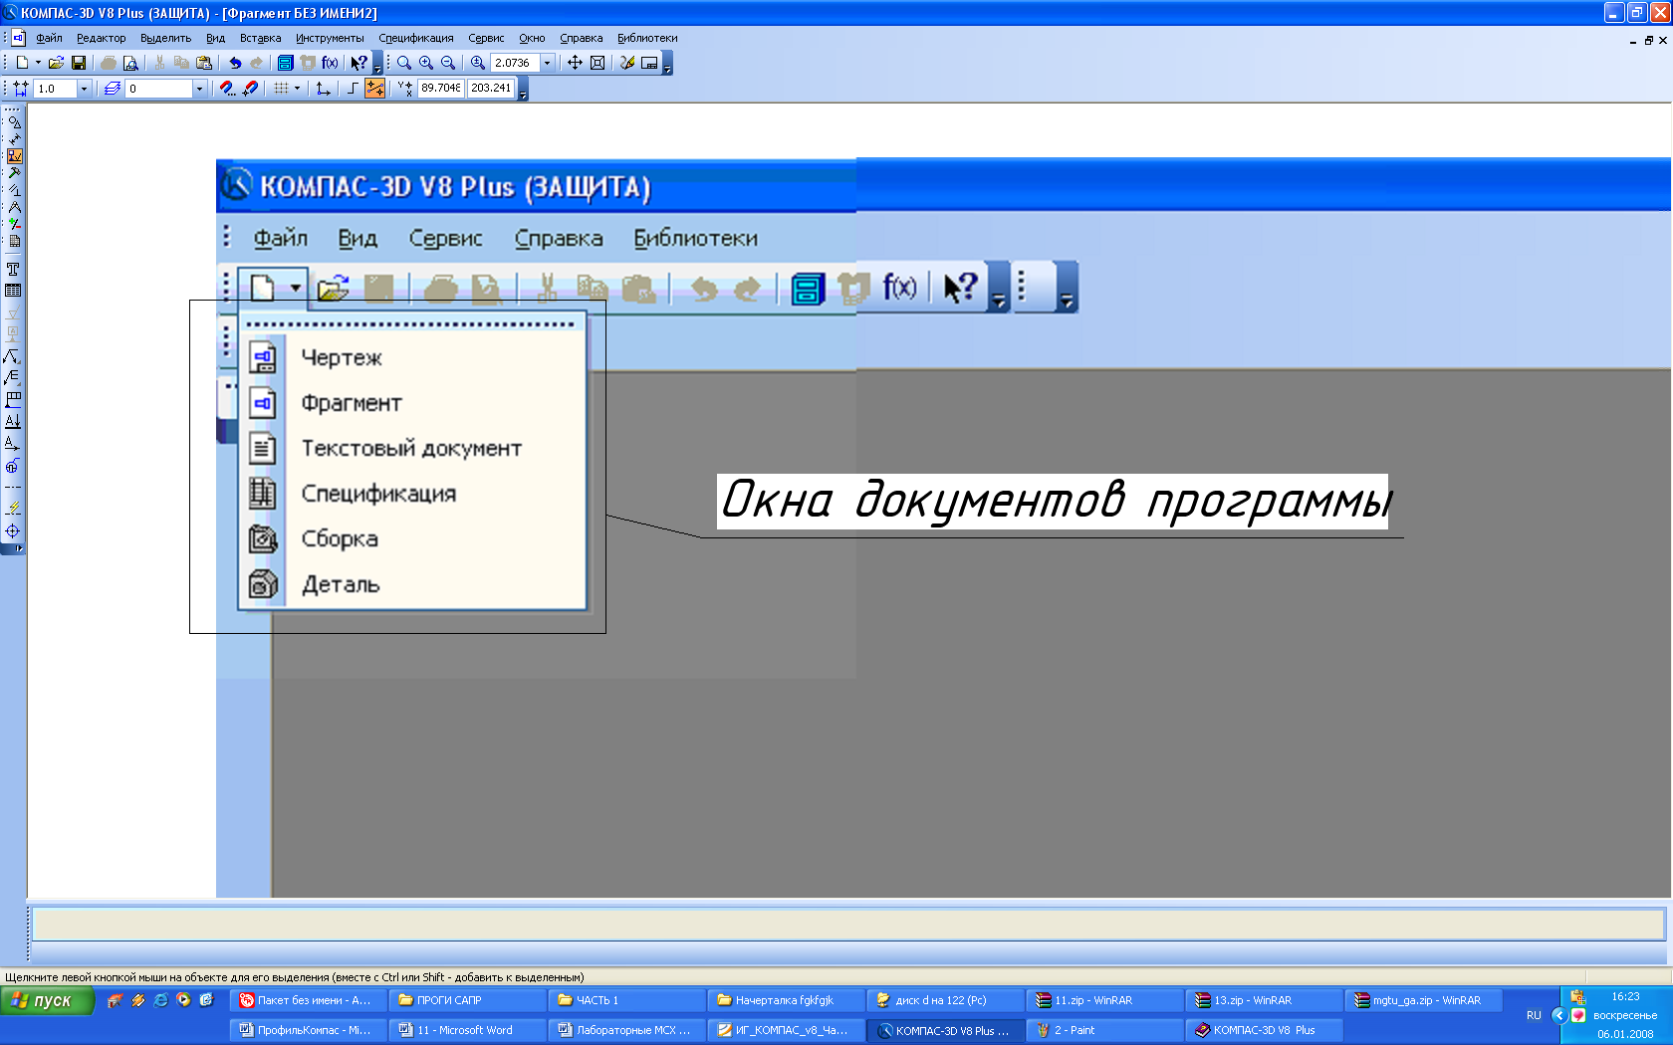This screenshot has height=1045, width=1673.
Task: Undo the last action
Action: pyautogui.click(x=235, y=63)
